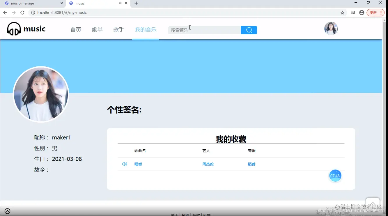Toggle the bookmark star in address bar
The height and width of the screenshot is (216, 388).
click(343, 13)
